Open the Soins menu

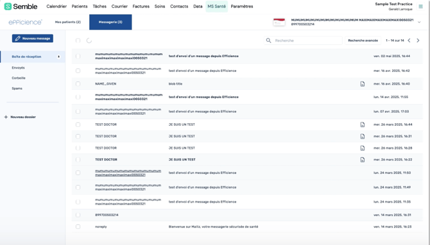tap(160, 6)
